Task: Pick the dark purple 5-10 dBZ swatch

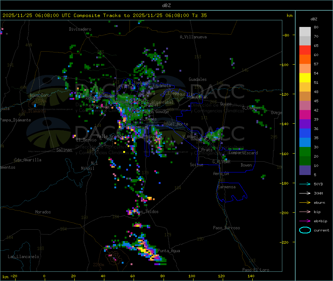Action: 305,170
